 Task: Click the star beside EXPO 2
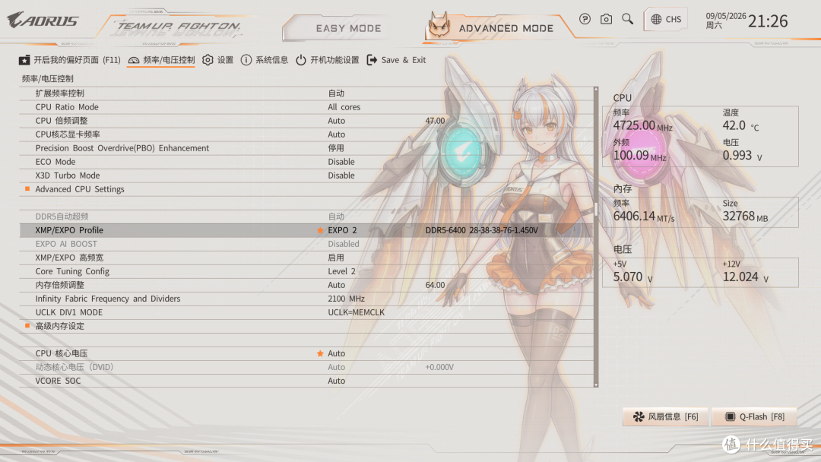point(320,230)
